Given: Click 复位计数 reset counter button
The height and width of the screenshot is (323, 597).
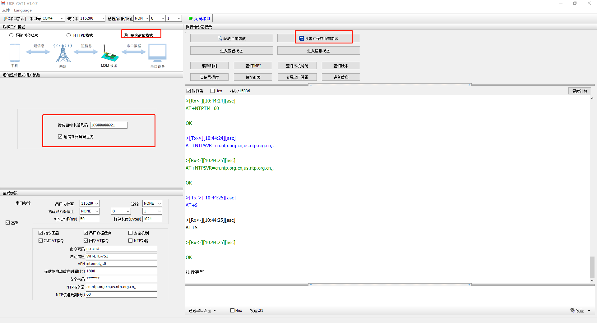Looking at the screenshot, I should click(580, 91).
